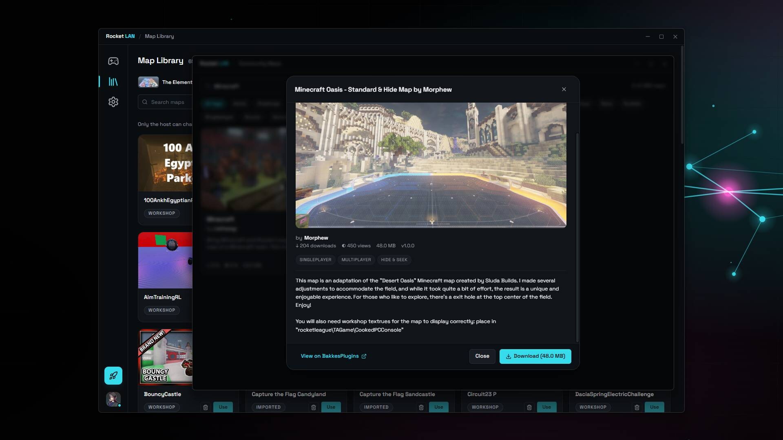Click the 450 views stat
The width and height of the screenshot is (783, 440).
pos(356,246)
